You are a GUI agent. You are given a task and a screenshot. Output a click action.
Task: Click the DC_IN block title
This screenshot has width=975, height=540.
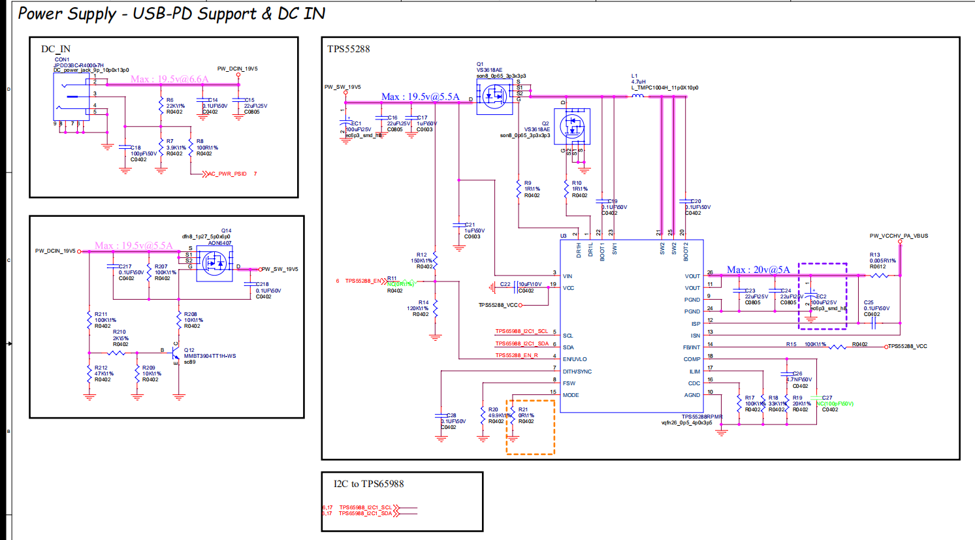point(56,49)
